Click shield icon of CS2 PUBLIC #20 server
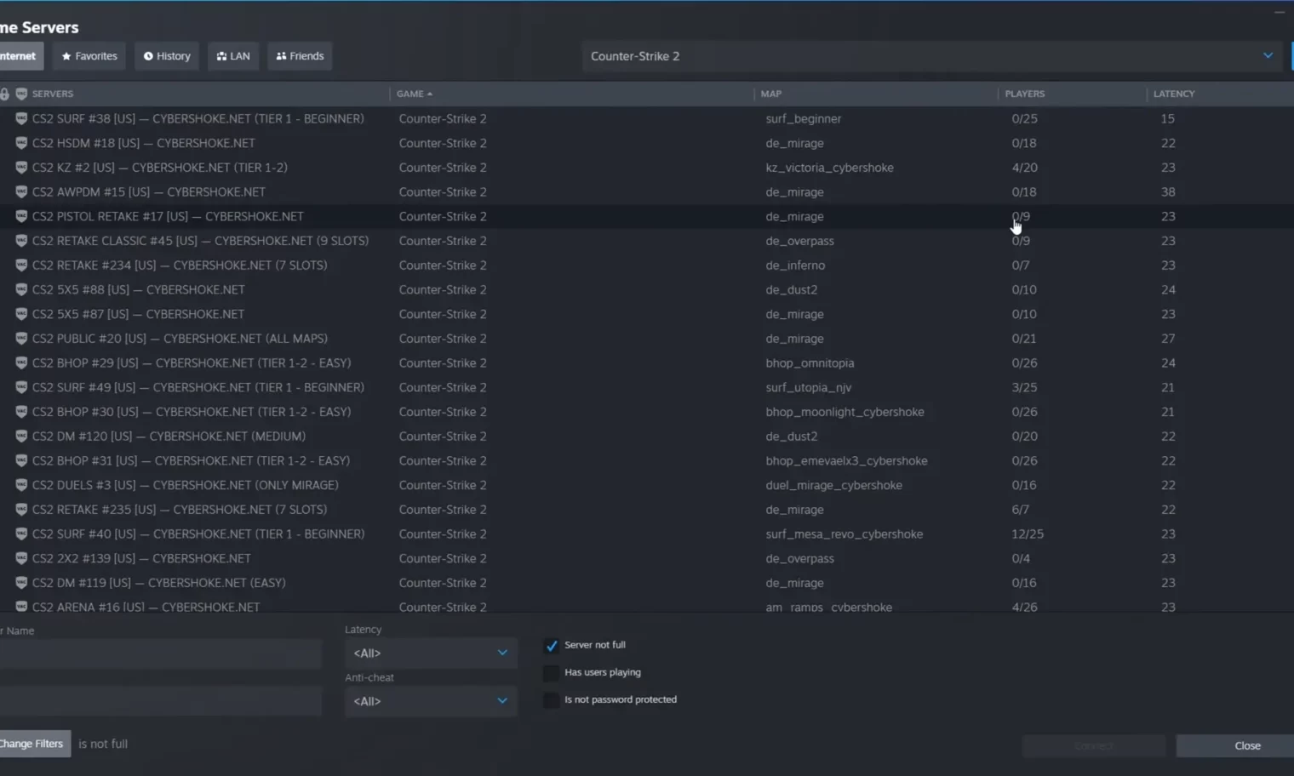 (21, 339)
